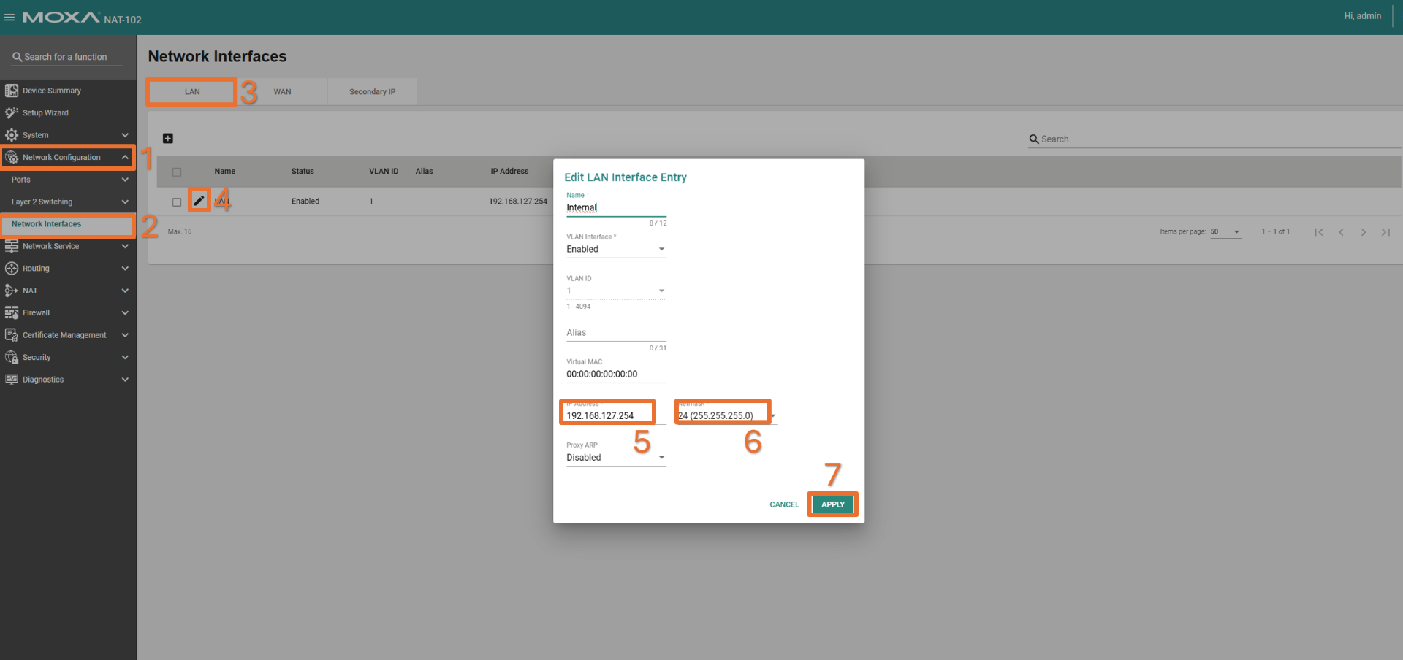Screen dimensions: 1403x660
Task: Switch to the Secondary IP tab
Action: pyautogui.click(x=372, y=92)
